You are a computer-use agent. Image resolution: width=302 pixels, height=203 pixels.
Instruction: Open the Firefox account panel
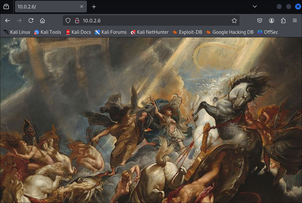[x=271, y=20]
